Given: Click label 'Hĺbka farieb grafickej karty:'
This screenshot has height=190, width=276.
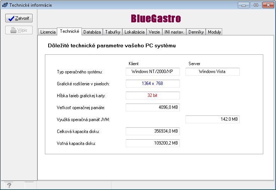Looking at the screenshot, I should [81, 96].
